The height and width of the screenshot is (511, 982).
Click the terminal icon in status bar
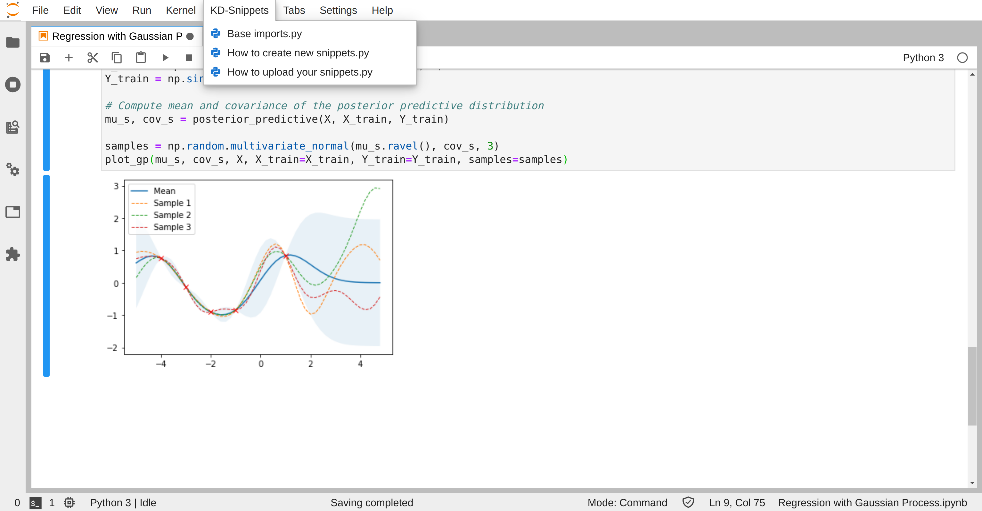click(35, 503)
